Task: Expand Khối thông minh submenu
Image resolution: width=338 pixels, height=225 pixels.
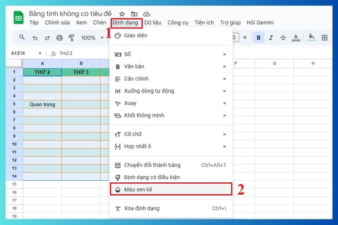Action: (x=171, y=116)
